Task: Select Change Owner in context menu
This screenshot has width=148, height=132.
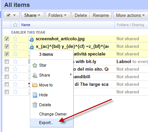Action: (53, 114)
